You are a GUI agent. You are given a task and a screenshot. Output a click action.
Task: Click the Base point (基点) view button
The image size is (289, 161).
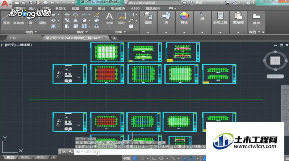(x=256, y=19)
